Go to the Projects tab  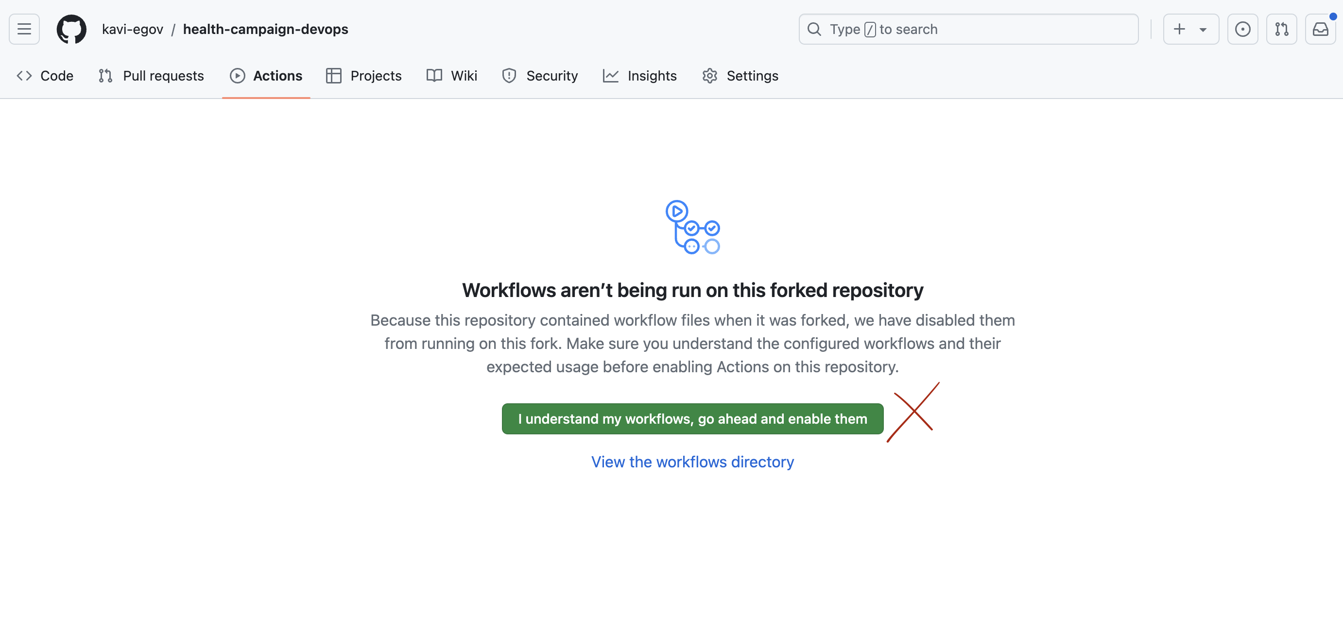364,76
